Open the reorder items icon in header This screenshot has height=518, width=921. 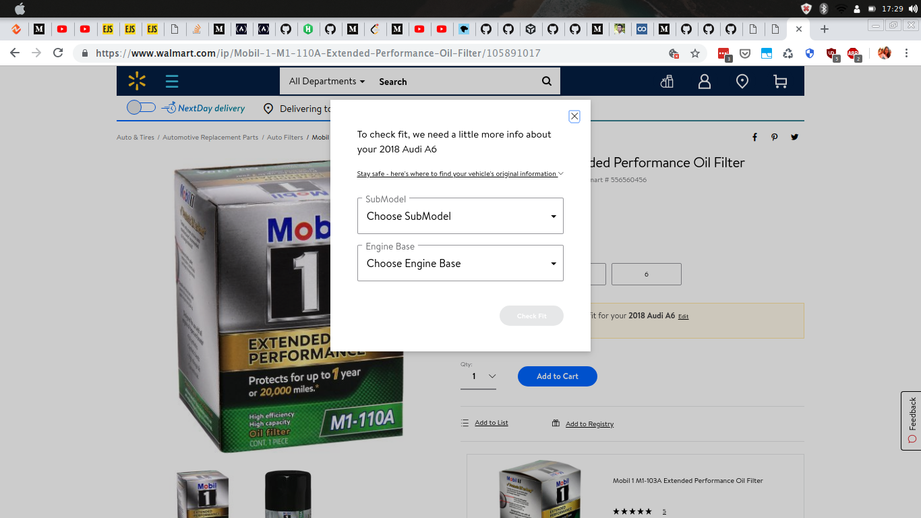coord(667,82)
